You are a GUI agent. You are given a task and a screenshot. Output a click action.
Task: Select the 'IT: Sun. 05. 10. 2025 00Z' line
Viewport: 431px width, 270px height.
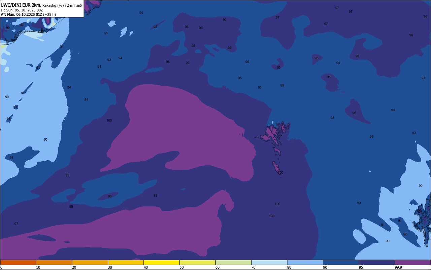22,10
